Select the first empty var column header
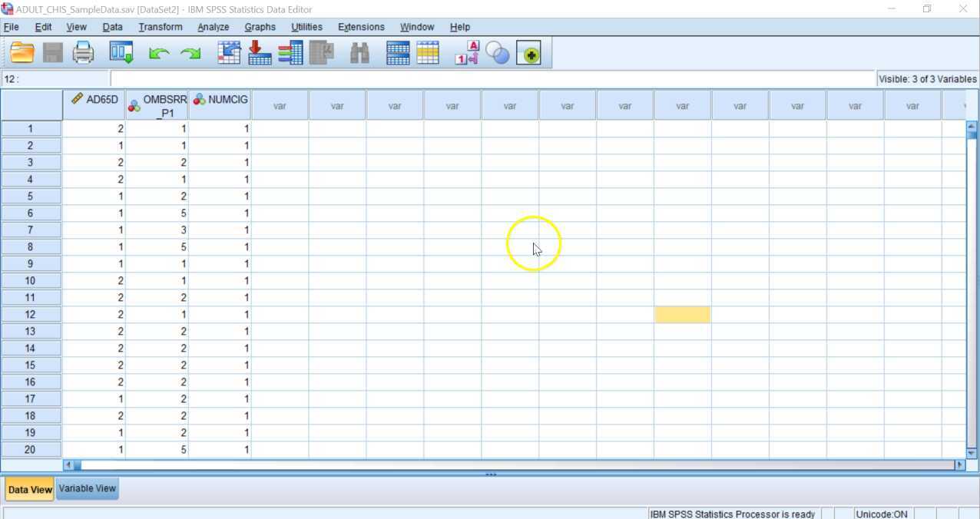Viewport: 980px width, 519px height. click(280, 105)
